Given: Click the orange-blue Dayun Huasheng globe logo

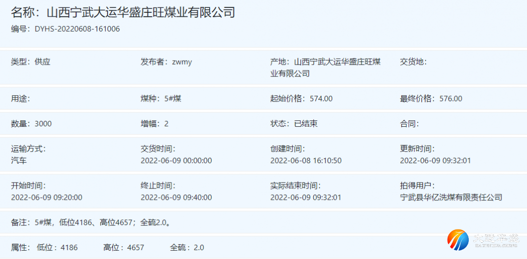Looking at the screenshot, I should tap(458, 239).
